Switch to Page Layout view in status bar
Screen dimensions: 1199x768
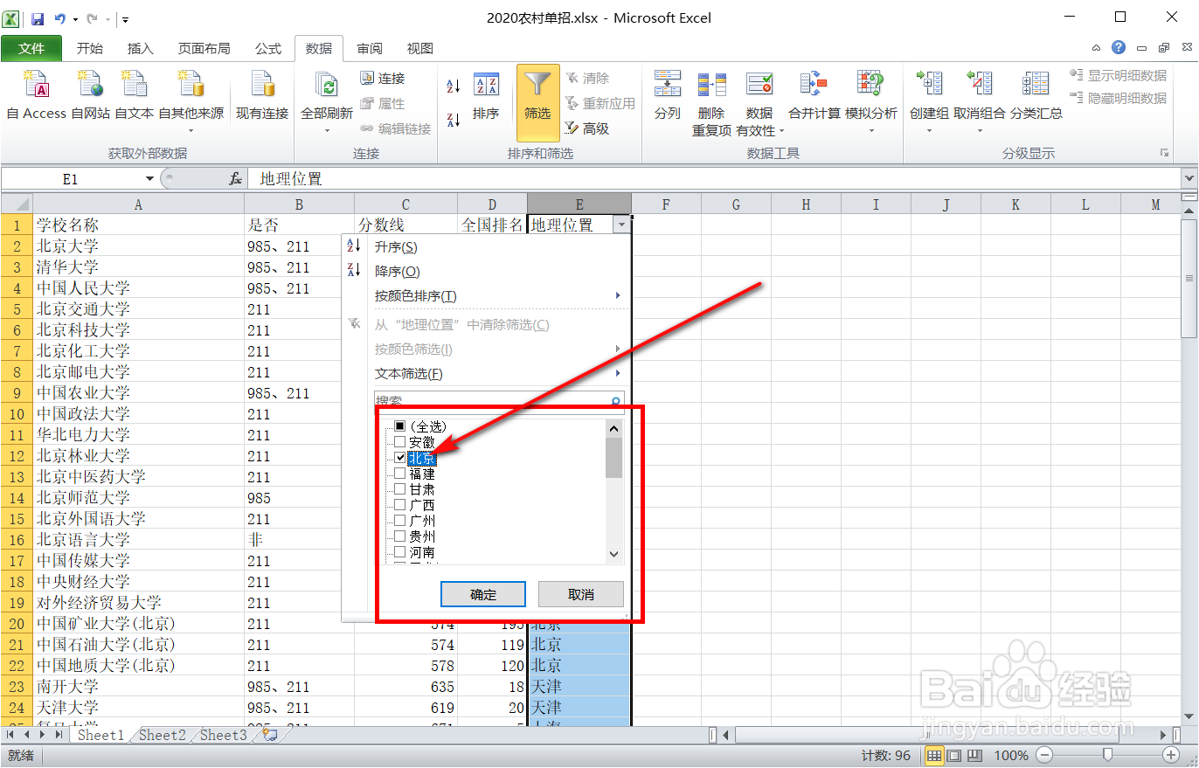tap(954, 755)
